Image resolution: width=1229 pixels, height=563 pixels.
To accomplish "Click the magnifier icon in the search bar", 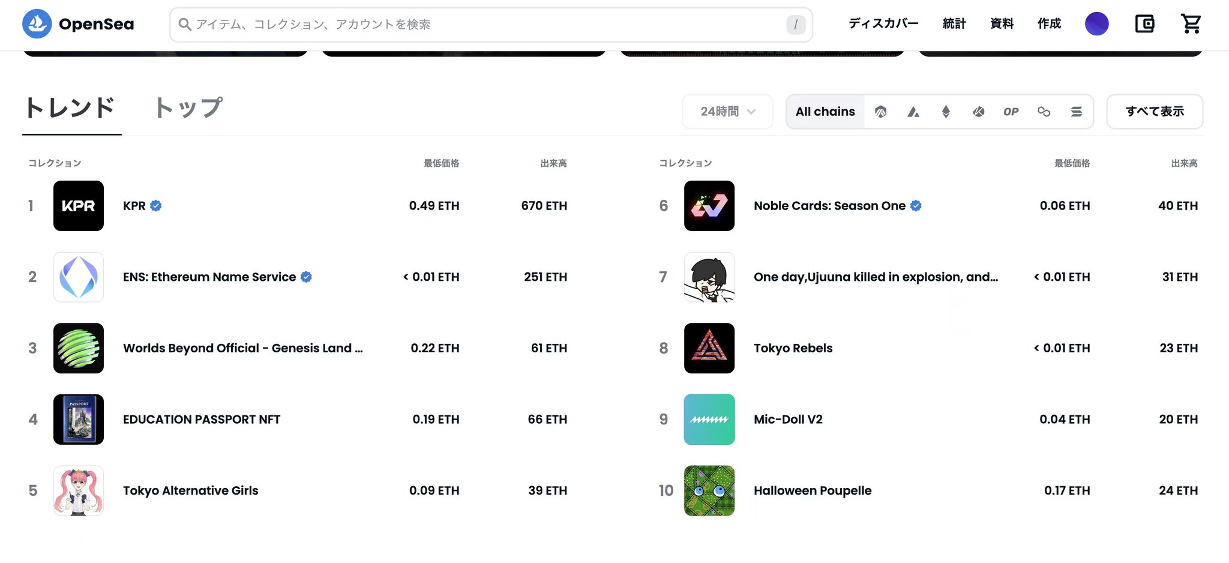I will pos(185,25).
